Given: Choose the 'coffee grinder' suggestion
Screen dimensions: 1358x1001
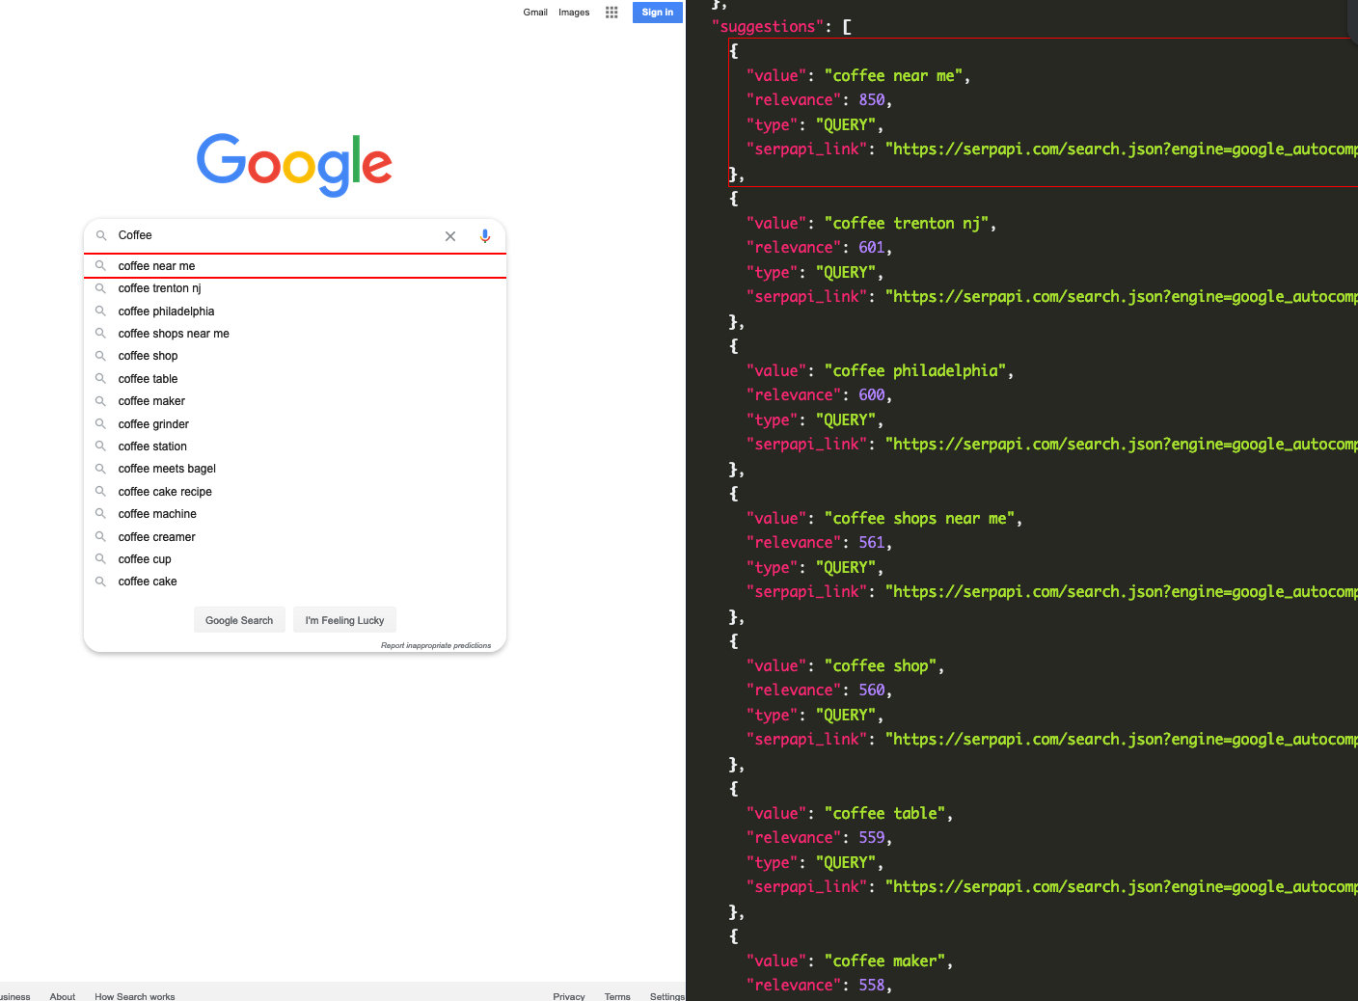Looking at the screenshot, I should click(295, 424).
